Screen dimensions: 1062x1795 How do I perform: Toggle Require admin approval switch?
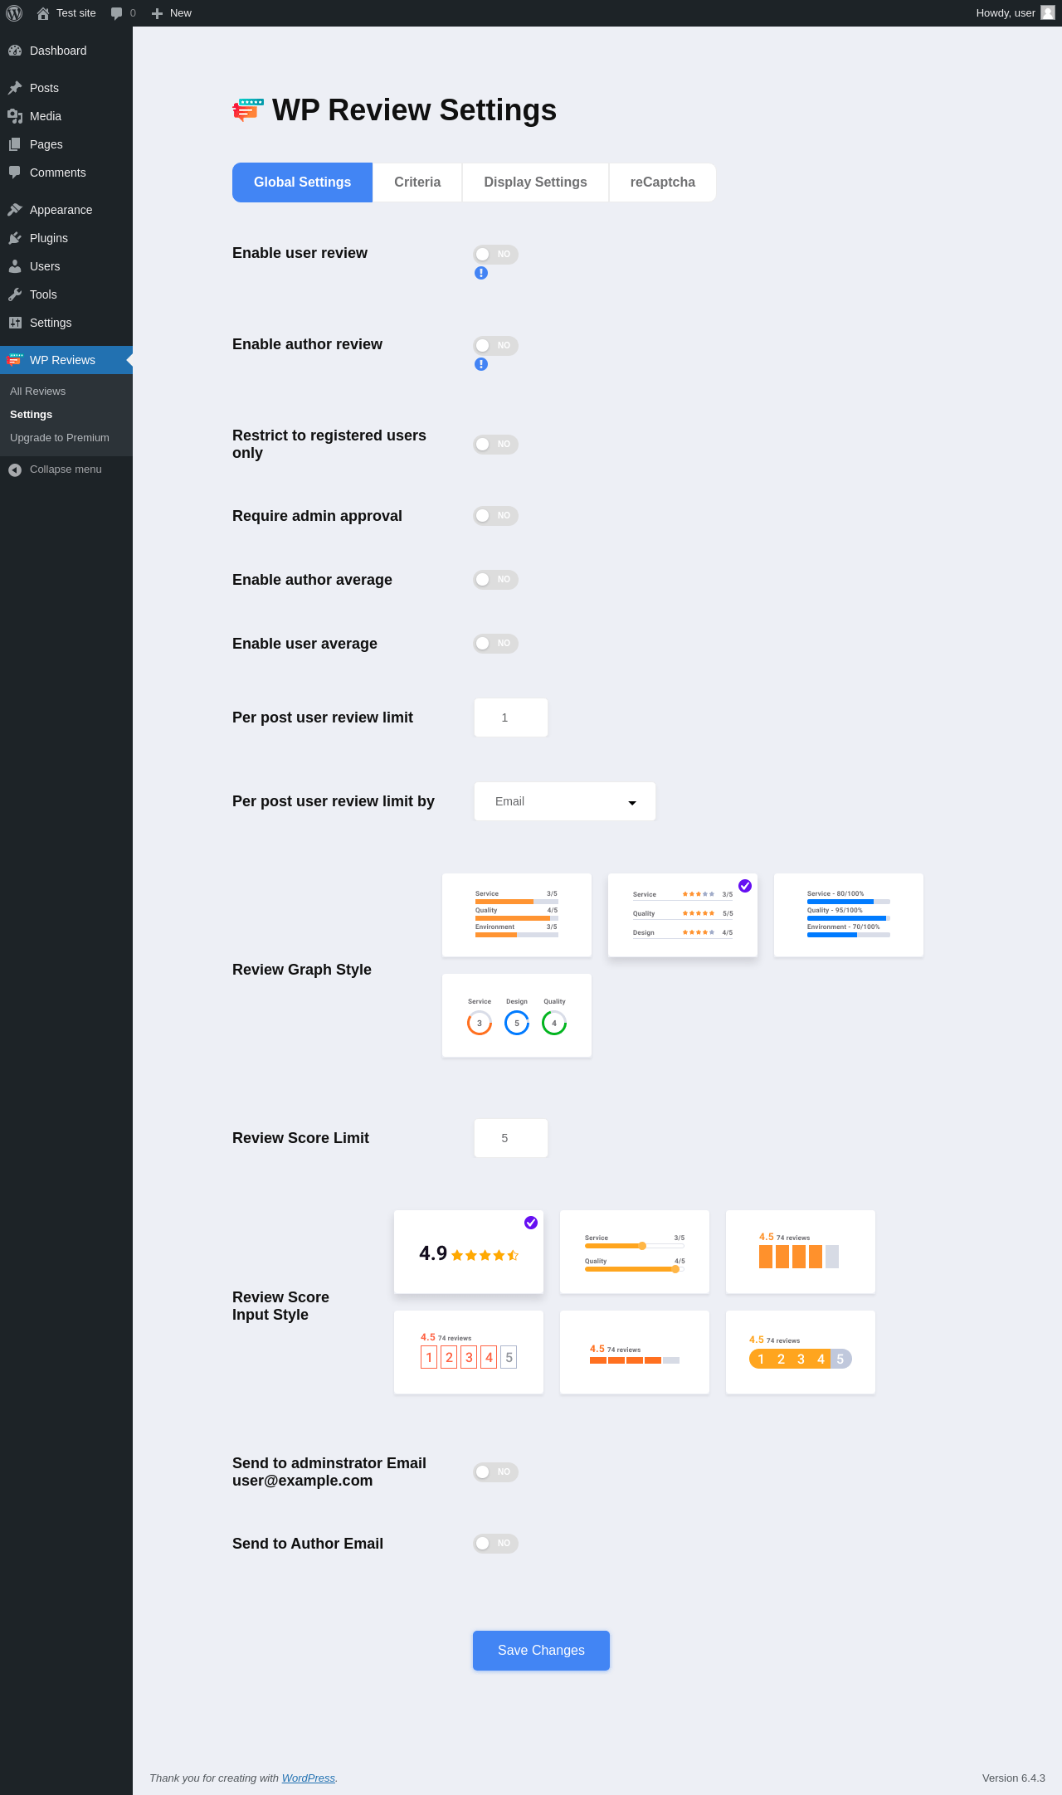pos(495,515)
